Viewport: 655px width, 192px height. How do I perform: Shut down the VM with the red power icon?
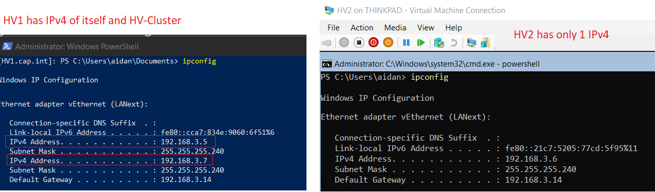point(374,42)
